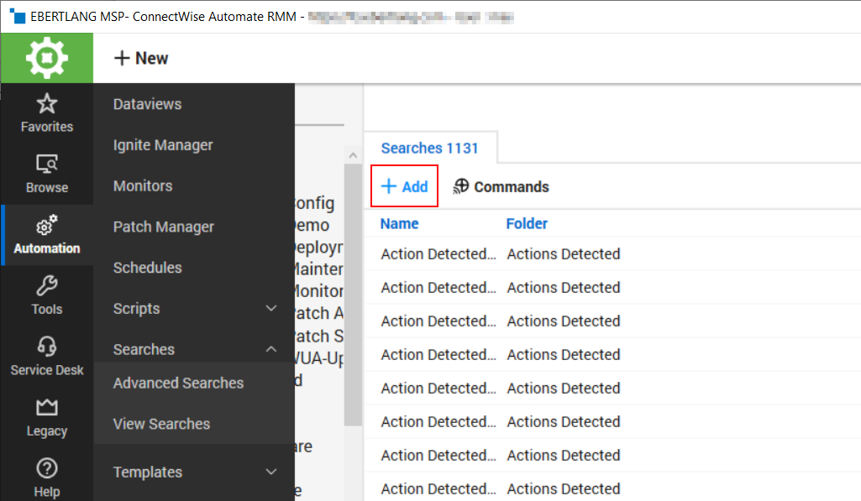Image resolution: width=861 pixels, height=501 pixels.
Task: Expand the Scripts submenu chevron
Action: (271, 309)
